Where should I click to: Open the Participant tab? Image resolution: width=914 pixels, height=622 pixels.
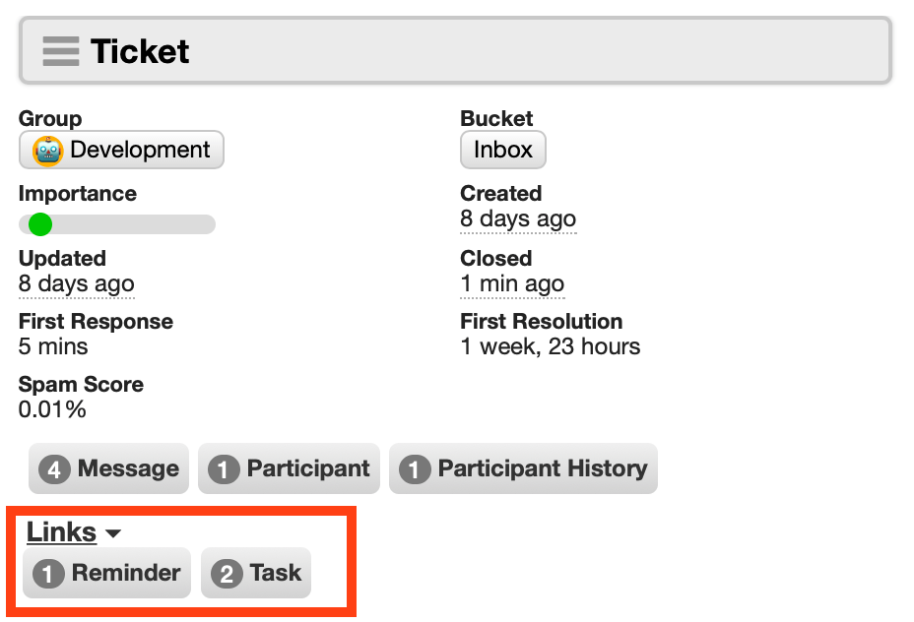[x=289, y=468]
